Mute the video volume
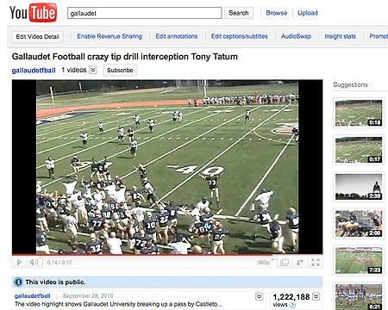 34,262
